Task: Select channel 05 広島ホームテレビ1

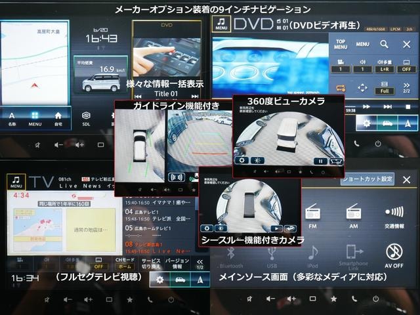Action: (x=159, y=232)
